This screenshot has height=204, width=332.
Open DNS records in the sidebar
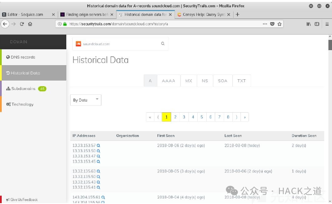click(x=34, y=57)
